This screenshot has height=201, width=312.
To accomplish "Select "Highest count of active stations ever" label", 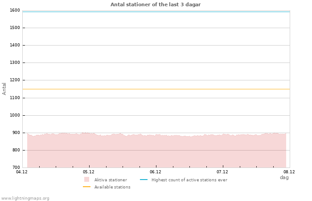I will tap(189, 180).
